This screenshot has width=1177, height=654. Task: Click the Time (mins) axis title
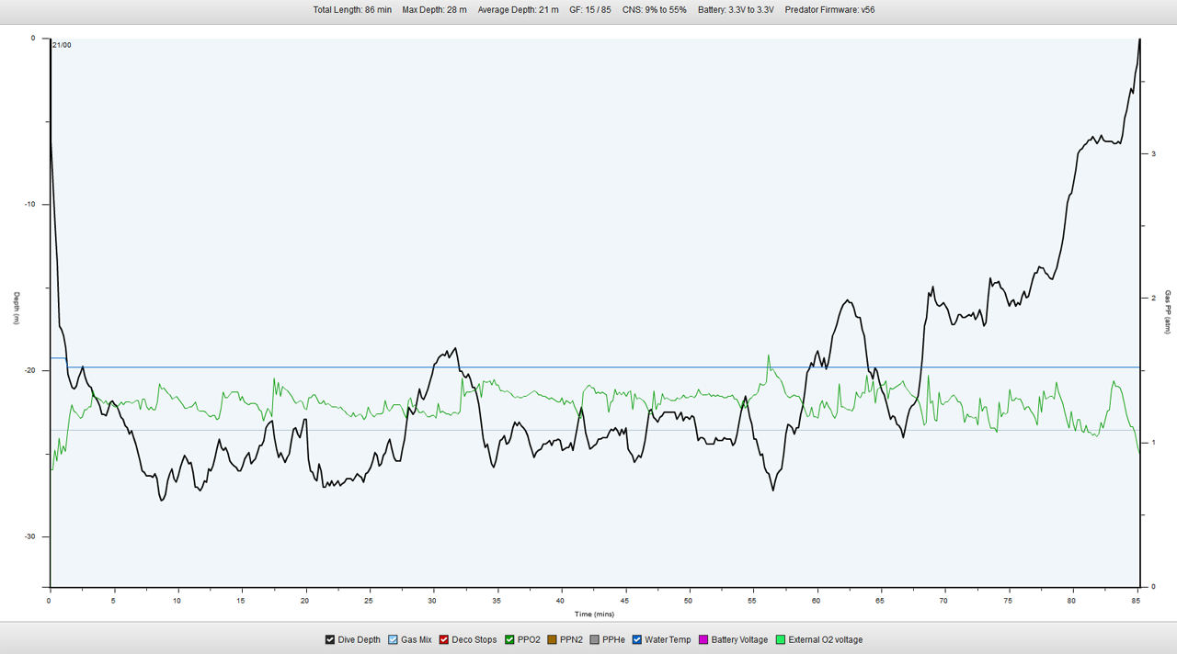(x=594, y=614)
